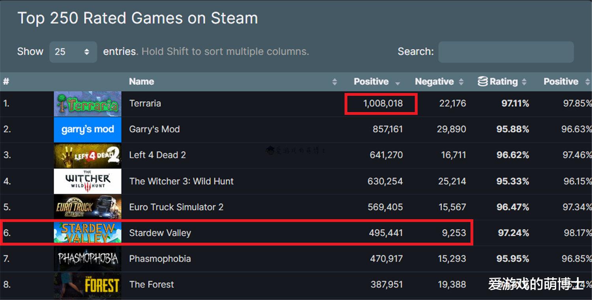Screen dimensions: 592x300
Task: Click sort arrow beside Positive count header
Action: pyautogui.click(x=397, y=83)
